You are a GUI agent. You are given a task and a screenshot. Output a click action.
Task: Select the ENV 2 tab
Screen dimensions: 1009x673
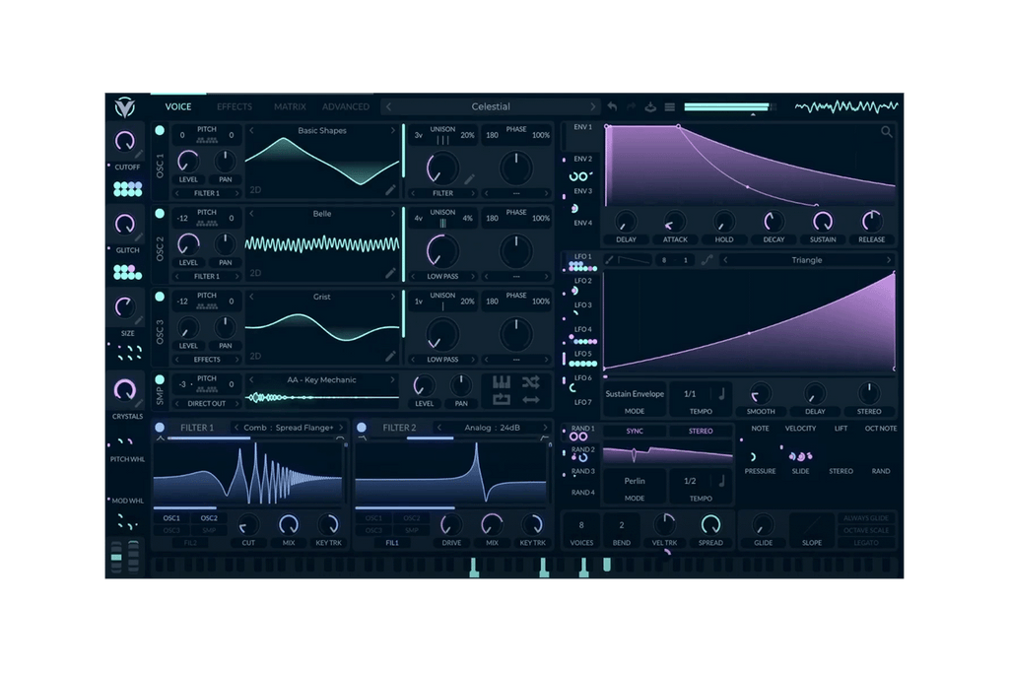[x=583, y=158]
